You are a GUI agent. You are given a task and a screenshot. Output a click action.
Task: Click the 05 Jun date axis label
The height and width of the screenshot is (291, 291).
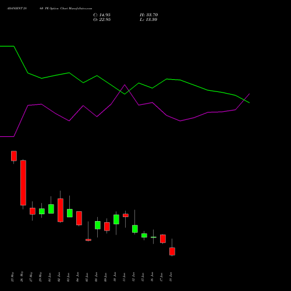87,276
